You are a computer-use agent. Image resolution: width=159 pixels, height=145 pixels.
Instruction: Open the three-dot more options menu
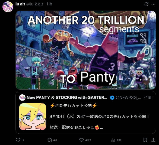click(153, 4)
